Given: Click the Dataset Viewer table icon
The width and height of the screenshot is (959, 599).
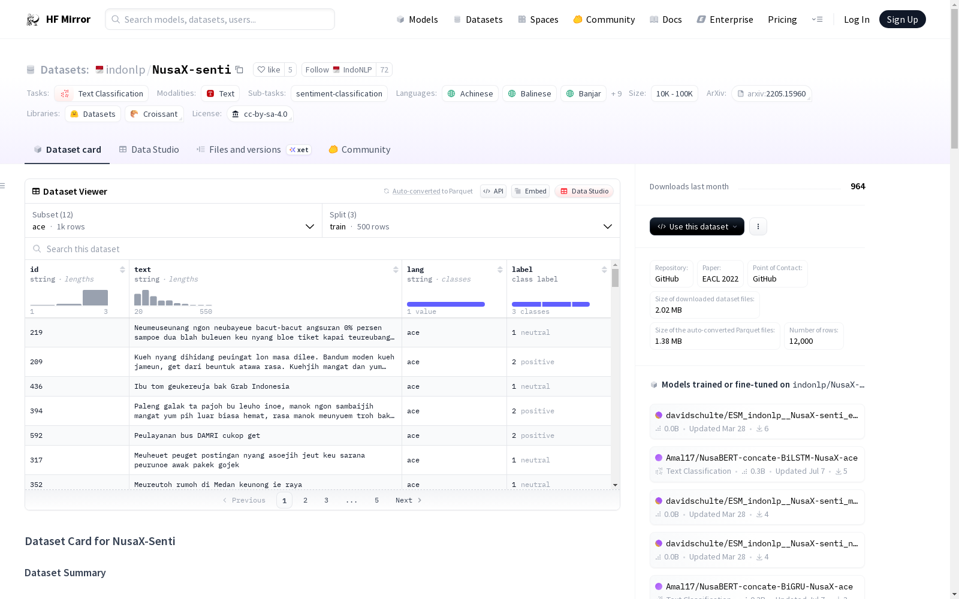Looking at the screenshot, I should [x=36, y=191].
